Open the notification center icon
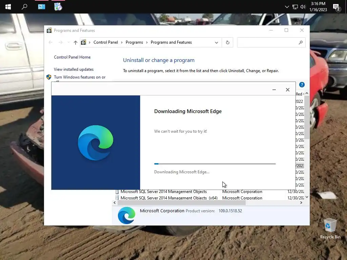347x260 pixels. [336, 7]
